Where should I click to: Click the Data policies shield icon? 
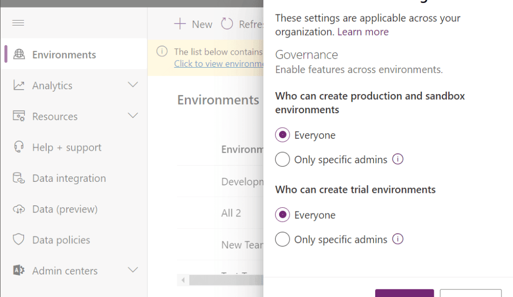click(x=19, y=240)
